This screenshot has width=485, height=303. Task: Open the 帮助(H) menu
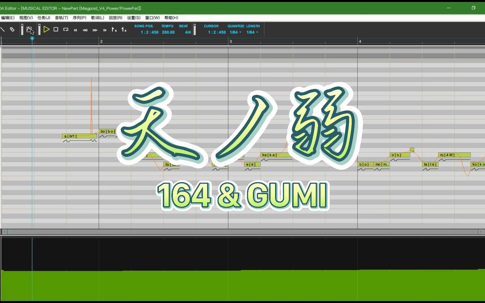click(x=171, y=18)
